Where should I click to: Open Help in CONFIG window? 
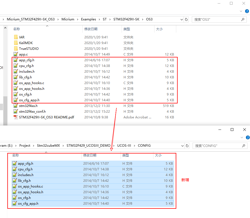point(248,137)
